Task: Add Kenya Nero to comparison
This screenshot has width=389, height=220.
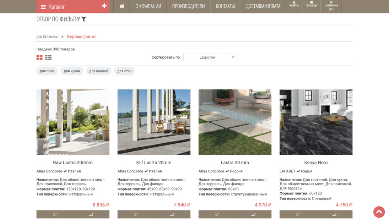Action: pos(334,214)
